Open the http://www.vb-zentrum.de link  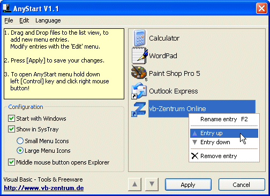point(44,188)
